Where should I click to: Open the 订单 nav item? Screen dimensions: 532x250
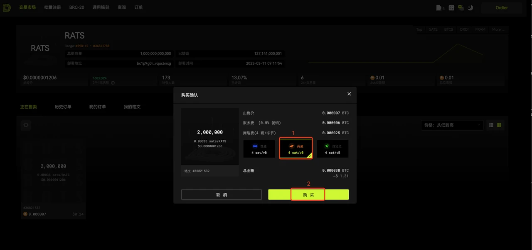coord(139,7)
